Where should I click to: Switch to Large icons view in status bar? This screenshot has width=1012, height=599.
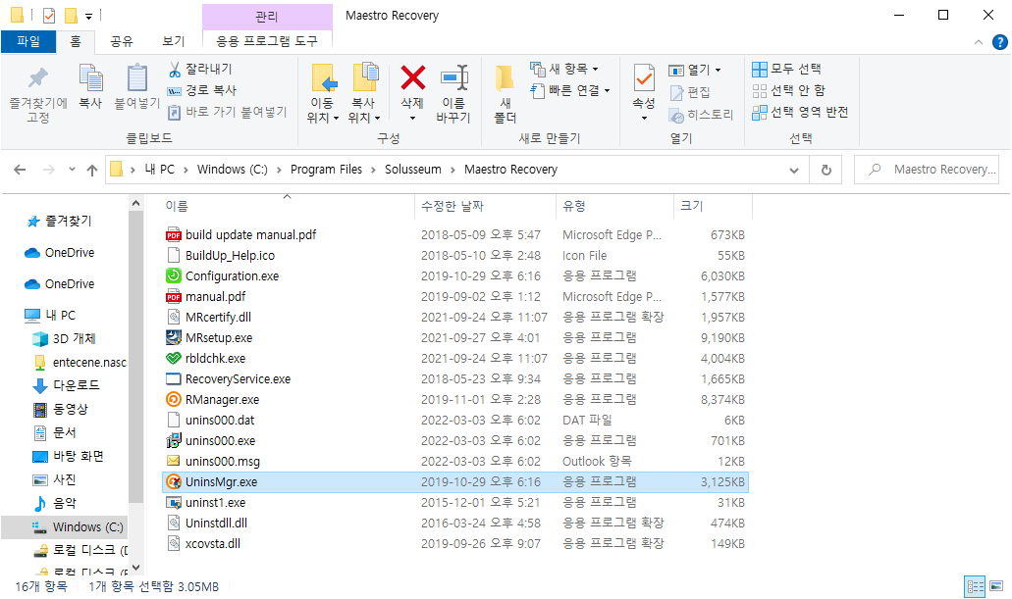[996, 586]
